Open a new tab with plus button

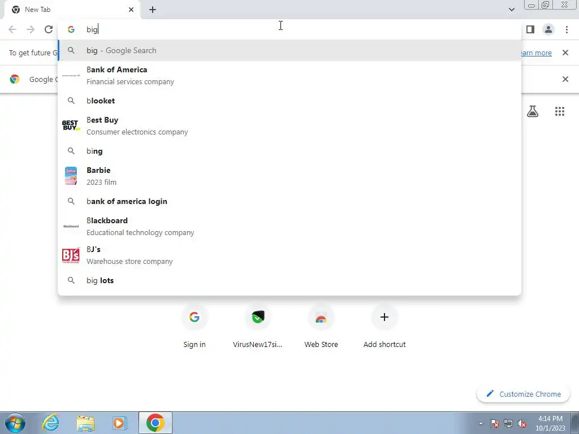coord(153,10)
